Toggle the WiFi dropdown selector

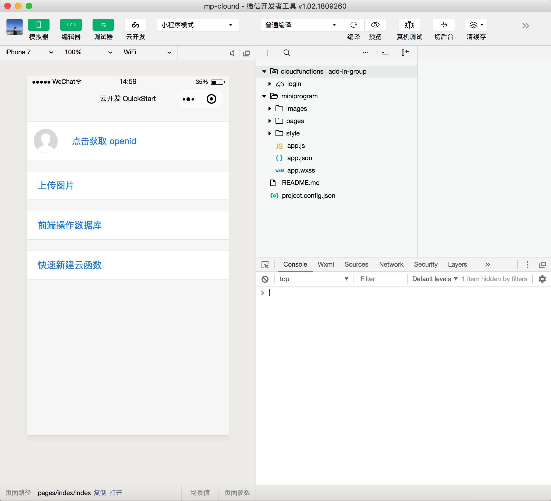click(x=146, y=53)
